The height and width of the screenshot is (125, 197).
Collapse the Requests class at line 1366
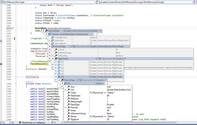tap(16, 84)
